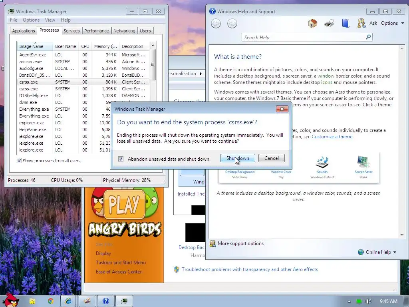Viewport: 409px width, 307px height.
Task: Select the HelpPane.exe process row
Action: (x=64, y=130)
